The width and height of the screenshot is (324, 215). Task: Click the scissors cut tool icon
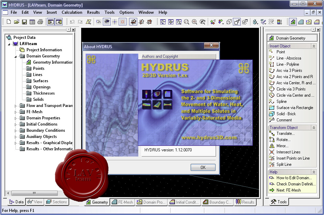point(263,22)
